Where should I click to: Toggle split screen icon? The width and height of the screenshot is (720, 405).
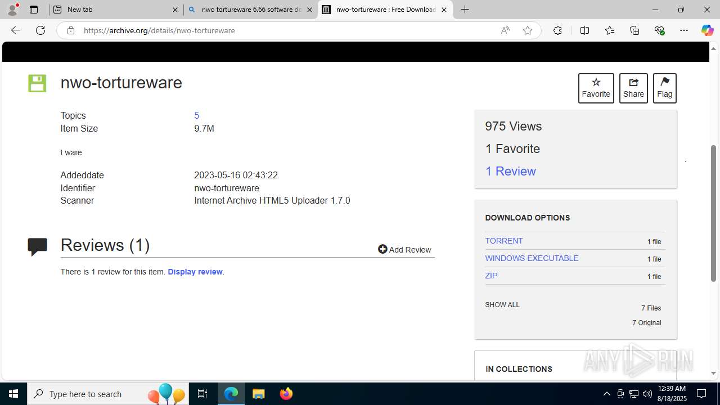[584, 30]
